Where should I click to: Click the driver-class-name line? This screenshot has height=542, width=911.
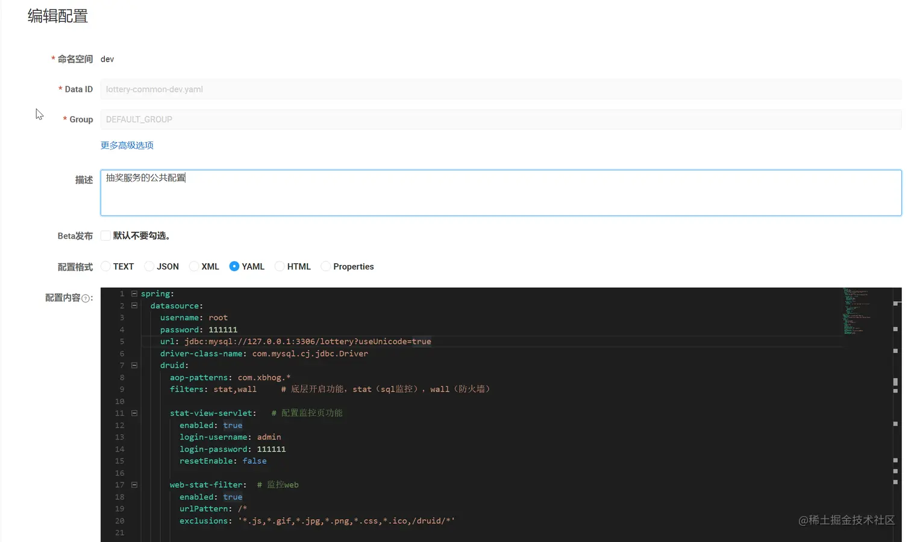pos(264,354)
